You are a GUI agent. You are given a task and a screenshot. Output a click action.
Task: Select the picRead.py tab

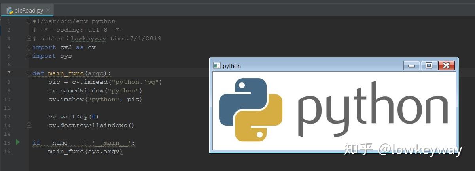(x=28, y=11)
